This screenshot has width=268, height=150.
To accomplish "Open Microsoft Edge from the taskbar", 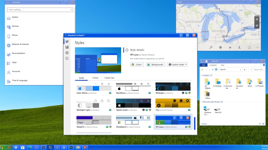I will click(x=30, y=147).
